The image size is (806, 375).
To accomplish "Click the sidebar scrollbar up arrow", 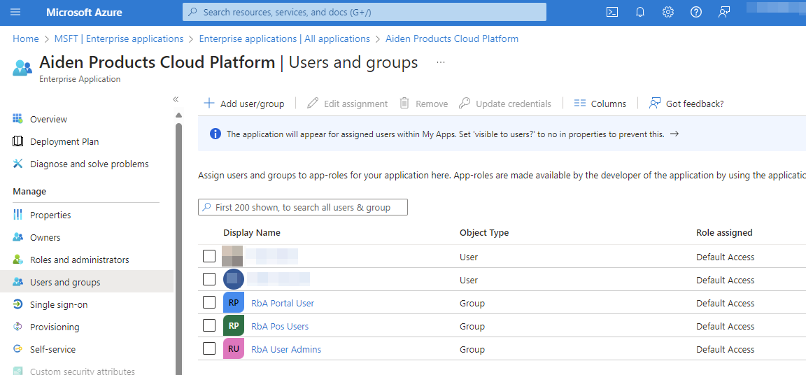I will point(178,115).
